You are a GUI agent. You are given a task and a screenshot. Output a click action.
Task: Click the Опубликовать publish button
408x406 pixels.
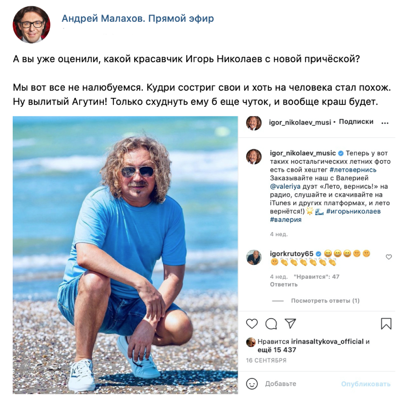(365, 384)
